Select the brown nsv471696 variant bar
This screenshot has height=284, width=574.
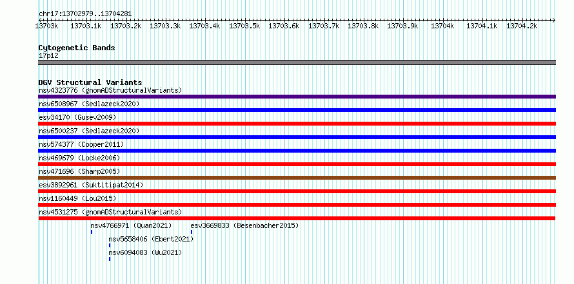pyautogui.click(x=297, y=178)
